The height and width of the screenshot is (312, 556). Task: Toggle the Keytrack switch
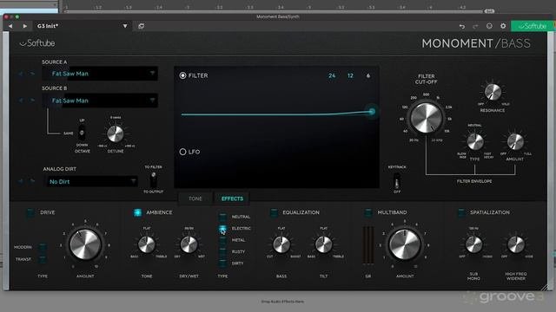click(x=397, y=180)
